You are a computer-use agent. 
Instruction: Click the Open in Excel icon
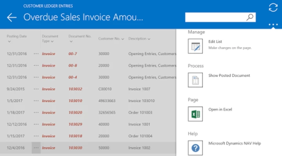pos(195,114)
